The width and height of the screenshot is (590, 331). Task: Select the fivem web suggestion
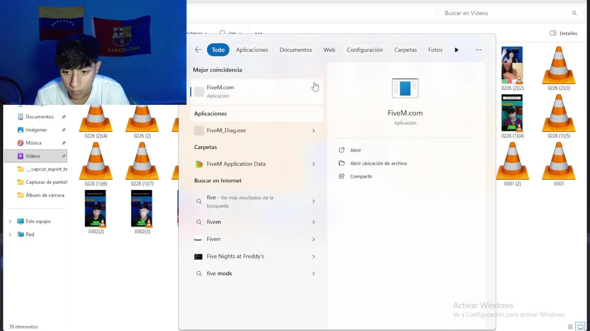pyautogui.click(x=256, y=222)
